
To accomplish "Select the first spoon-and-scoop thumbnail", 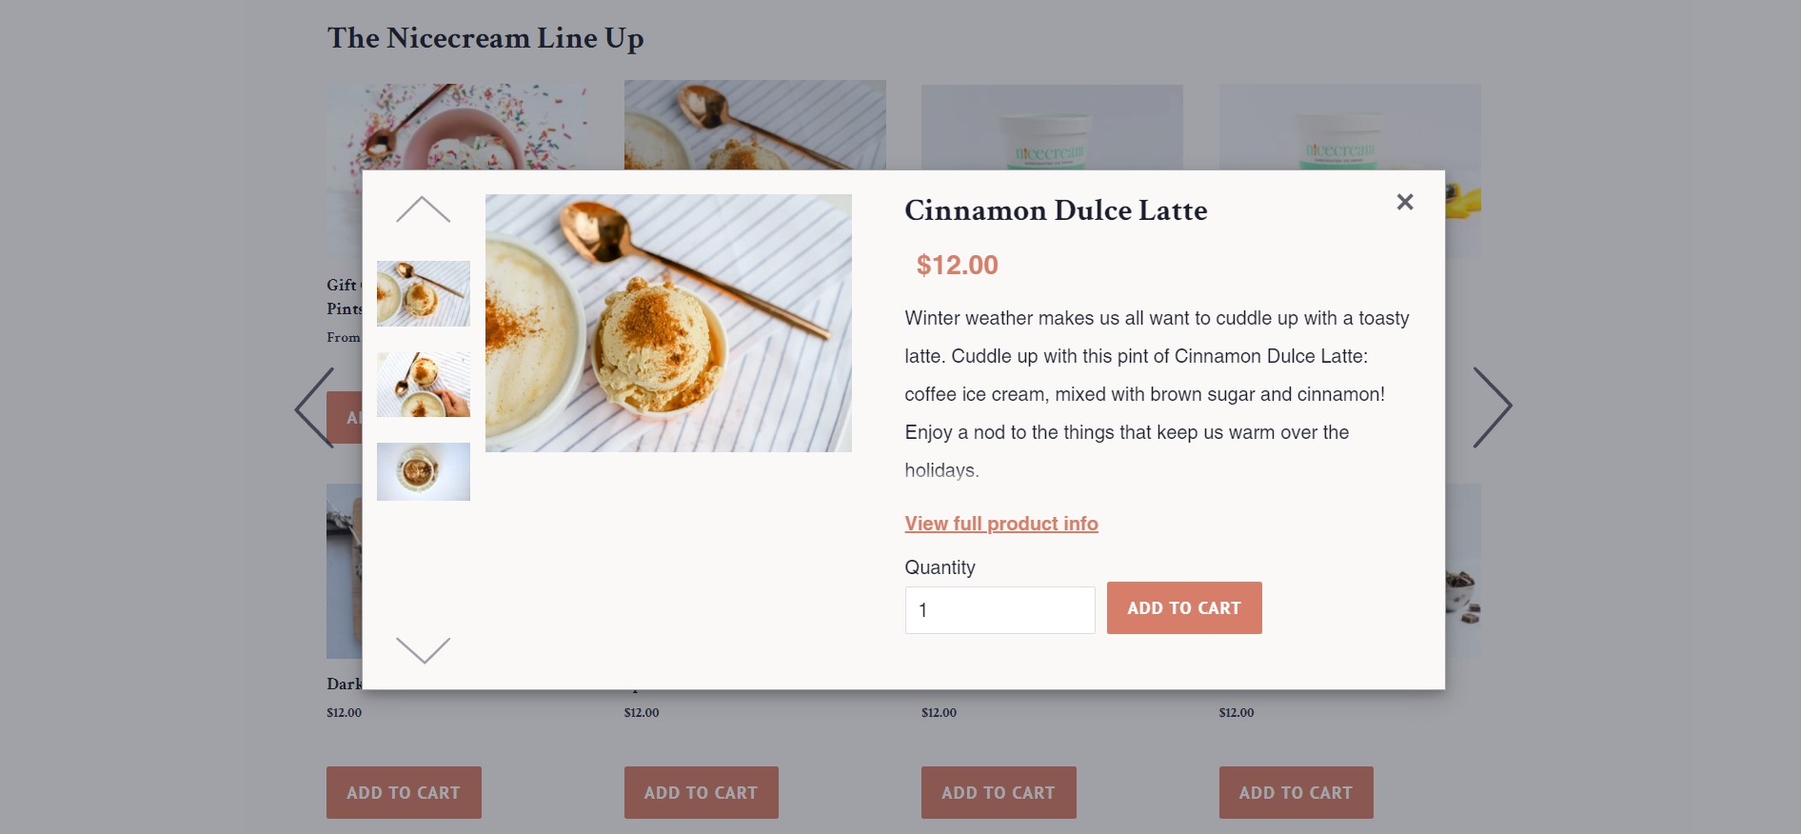I will tap(424, 293).
